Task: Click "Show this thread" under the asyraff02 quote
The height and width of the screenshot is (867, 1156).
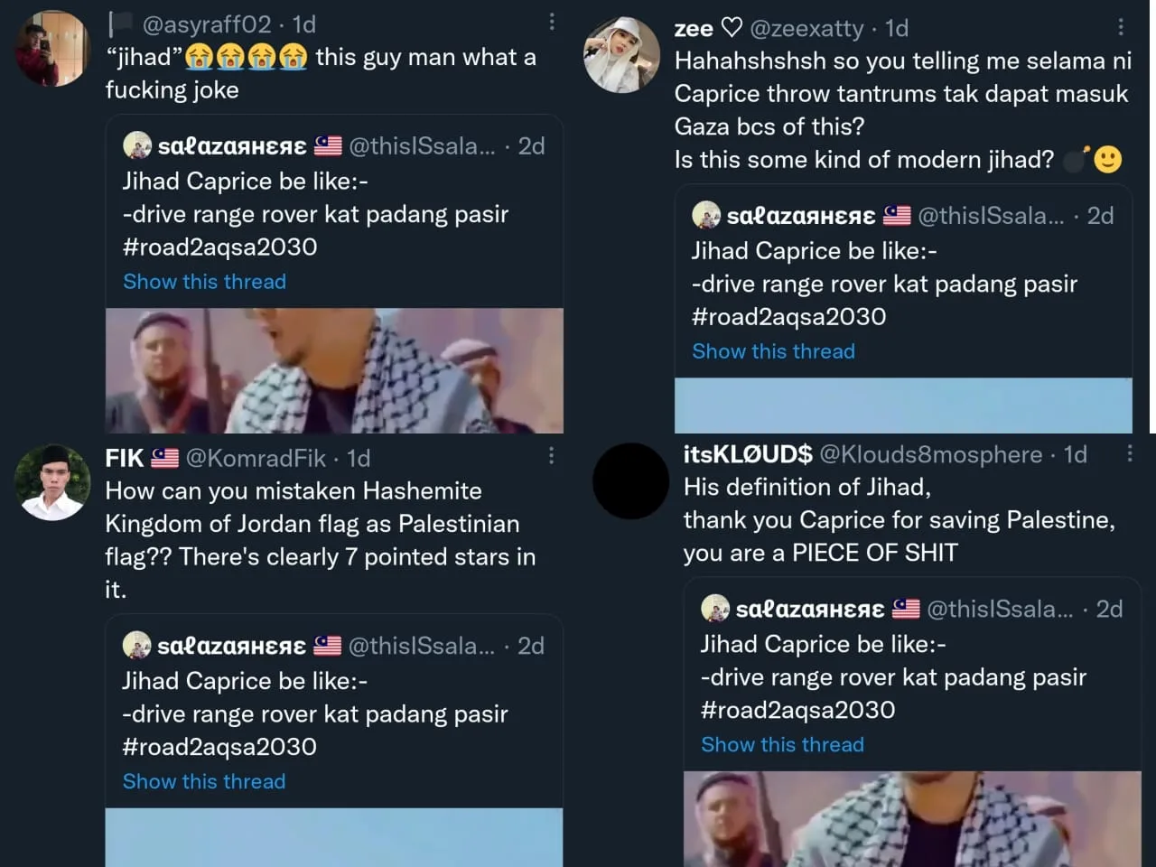Action: click(204, 282)
